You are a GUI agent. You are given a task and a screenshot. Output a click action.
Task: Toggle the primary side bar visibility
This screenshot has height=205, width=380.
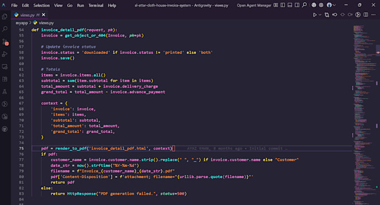pos(283,5)
